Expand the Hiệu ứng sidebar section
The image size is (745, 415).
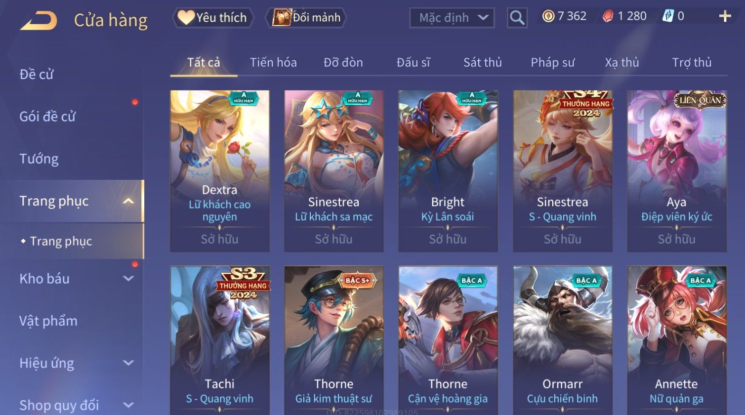click(x=128, y=363)
